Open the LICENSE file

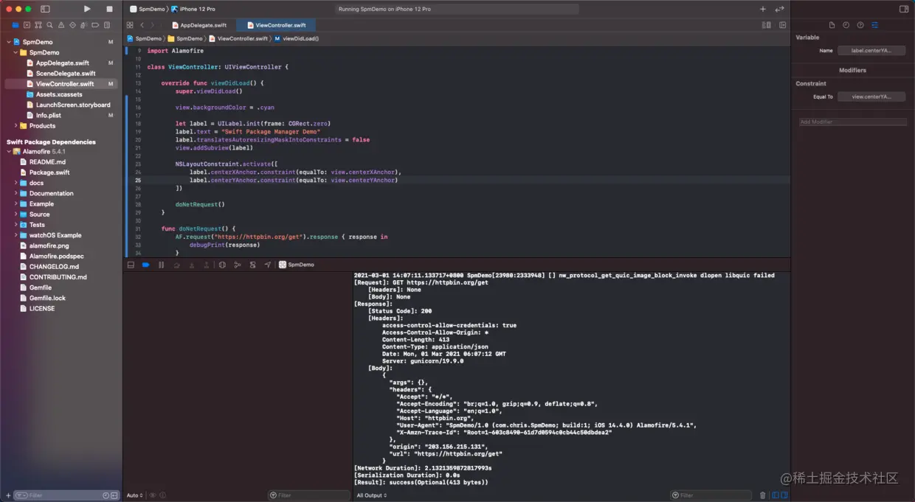pyautogui.click(x=41, y=308)
